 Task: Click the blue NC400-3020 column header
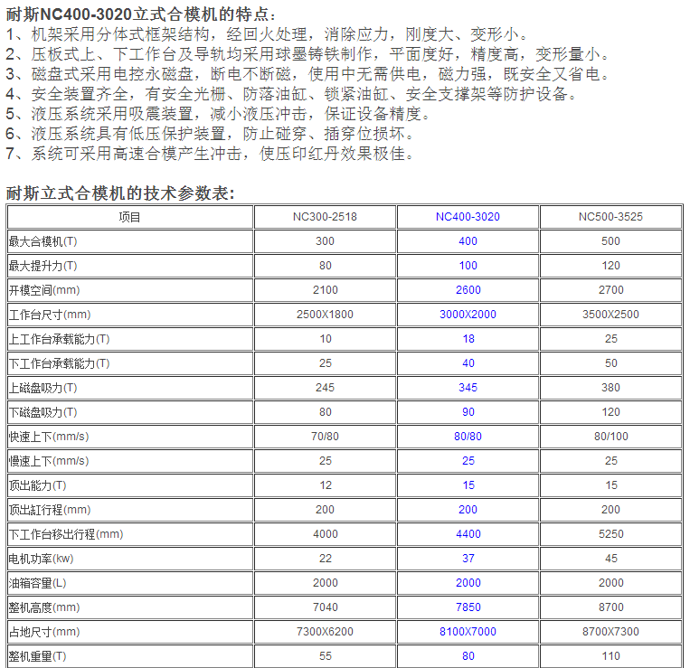pos(468,217)
